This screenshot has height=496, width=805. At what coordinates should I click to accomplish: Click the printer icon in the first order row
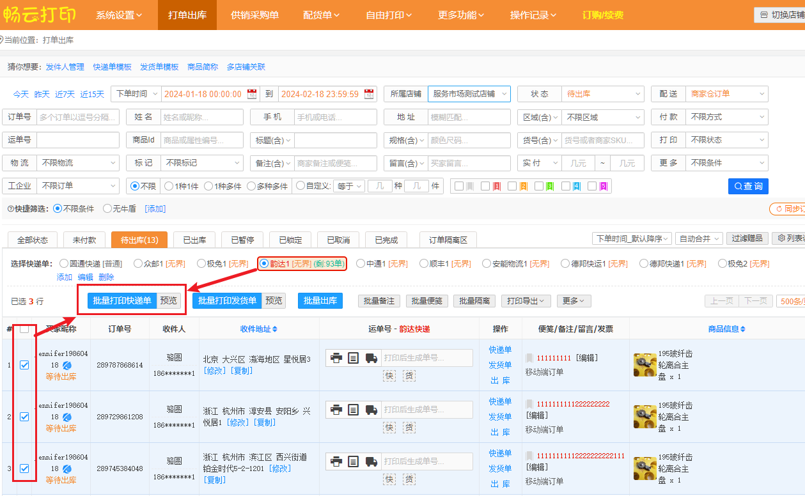tap(336, 358)
